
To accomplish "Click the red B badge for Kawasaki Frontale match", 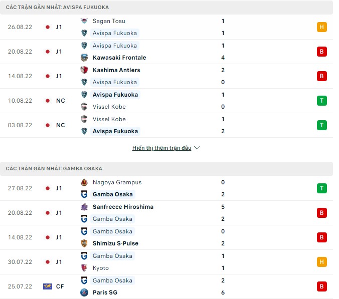I will (321, 52).
